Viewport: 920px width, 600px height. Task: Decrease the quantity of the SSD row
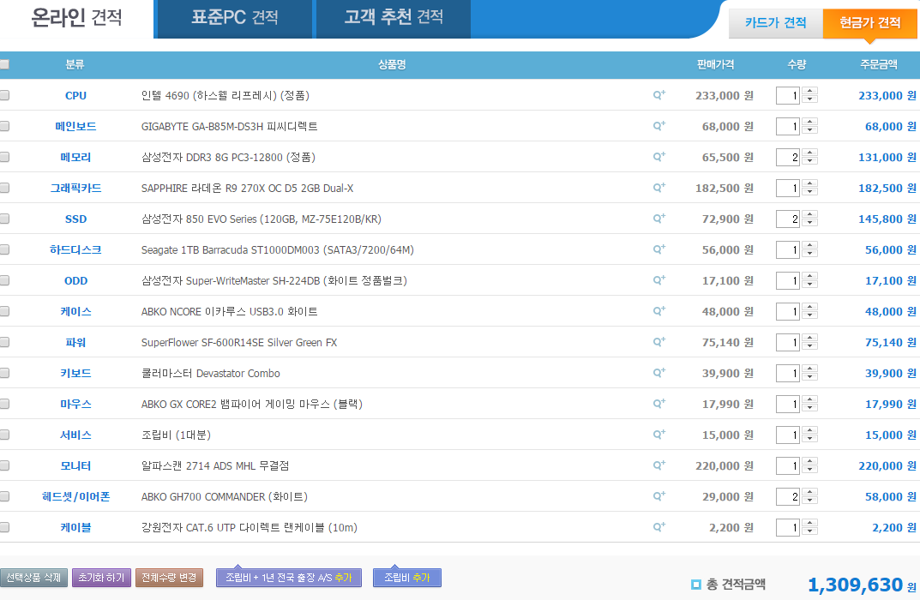tap(810, 224)
